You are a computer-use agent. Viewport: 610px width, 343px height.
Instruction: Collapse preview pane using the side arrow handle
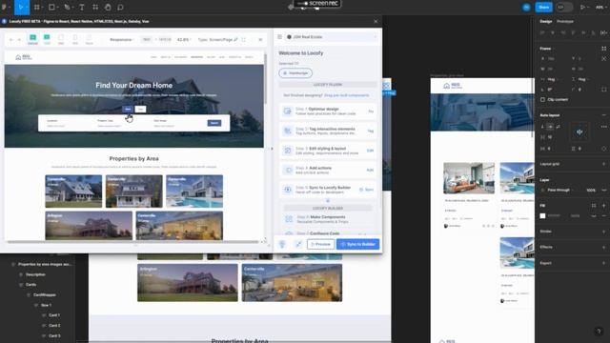[x=272, y=149]
